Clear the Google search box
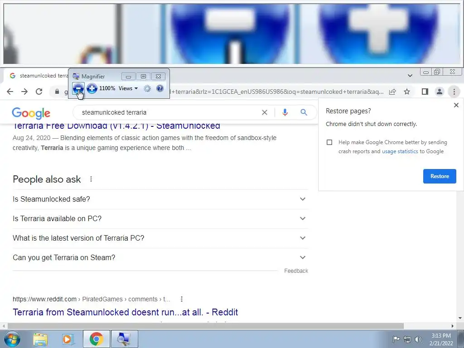464x348 pixels. (x=265, y=112)
